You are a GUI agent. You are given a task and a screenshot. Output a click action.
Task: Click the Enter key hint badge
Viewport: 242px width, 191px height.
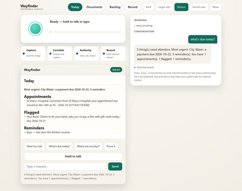[144, 73]
